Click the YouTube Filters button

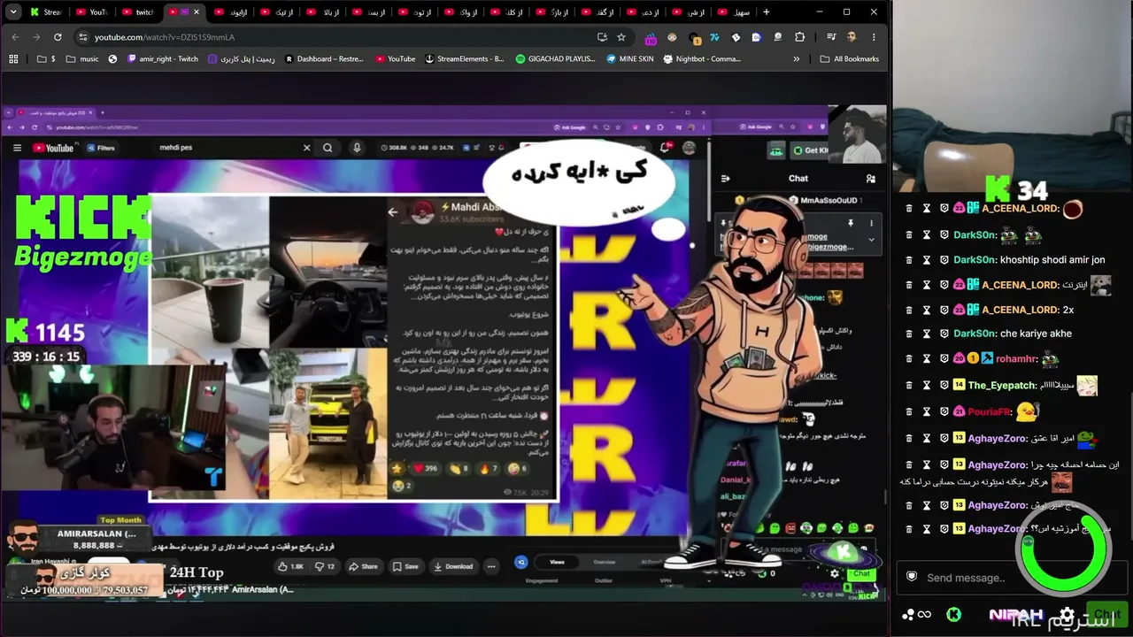pos(101,148)
